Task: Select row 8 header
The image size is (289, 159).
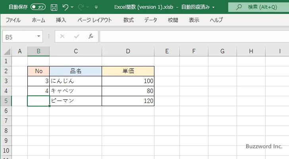Action: (6, 131)
